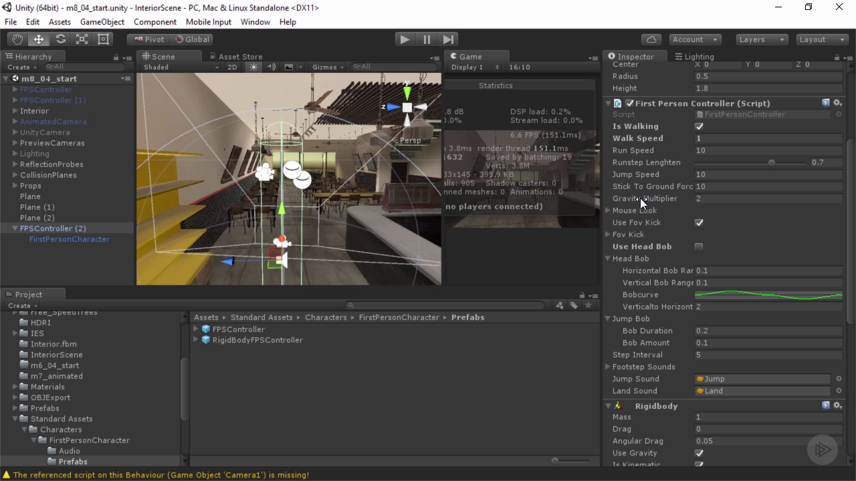Open the GameObject menu

click(102, 22)
